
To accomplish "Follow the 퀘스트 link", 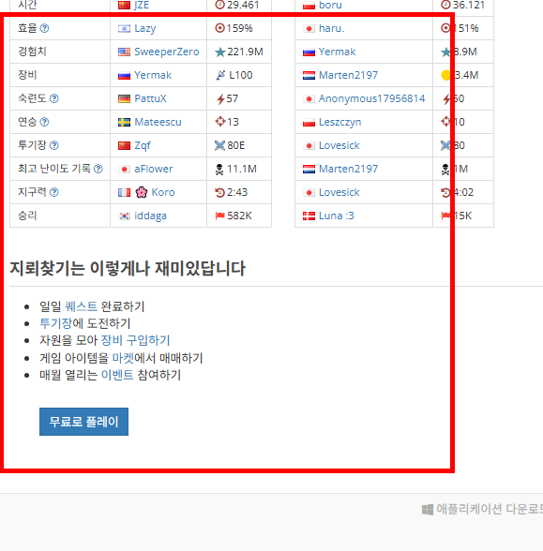I will [x=82, y=306].
